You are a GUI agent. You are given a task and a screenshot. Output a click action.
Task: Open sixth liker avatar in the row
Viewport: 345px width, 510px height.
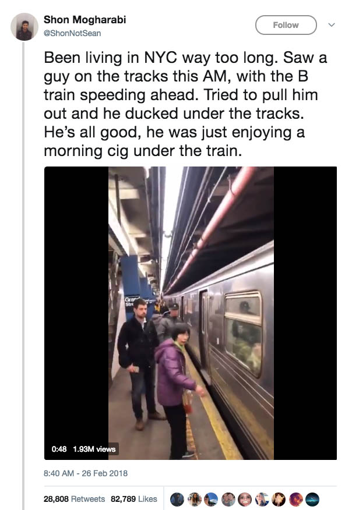[x=262, y=500]
